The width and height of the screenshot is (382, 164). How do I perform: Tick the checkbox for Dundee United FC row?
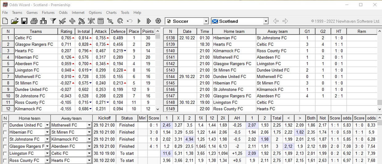click(x=5, y=125)
